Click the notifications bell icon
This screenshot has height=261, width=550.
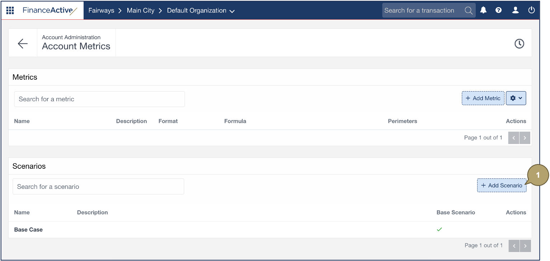[x=483, y=10]
